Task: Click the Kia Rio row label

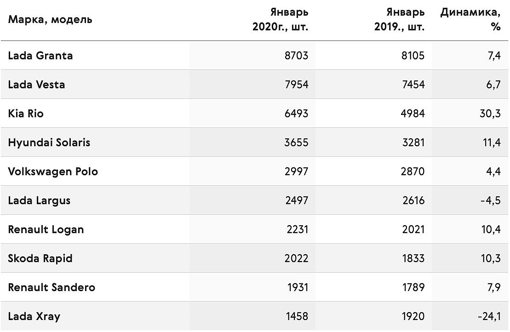Action: [26, 114]
